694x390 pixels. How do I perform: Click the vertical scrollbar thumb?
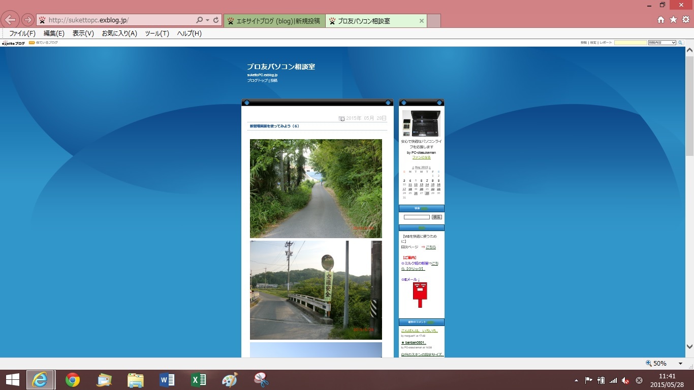point(689,106)
